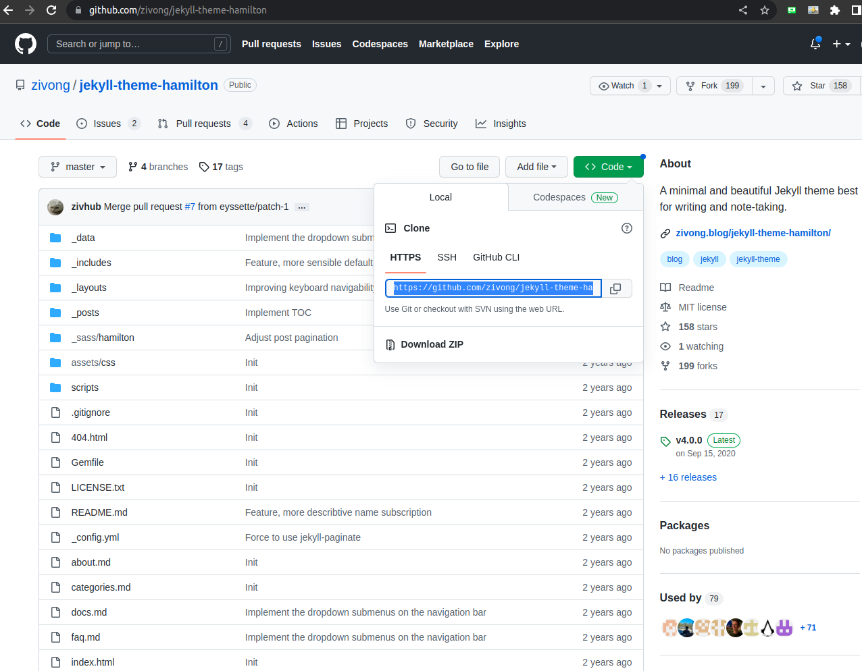Click the commit ellipsis expander button

(303, 207)
